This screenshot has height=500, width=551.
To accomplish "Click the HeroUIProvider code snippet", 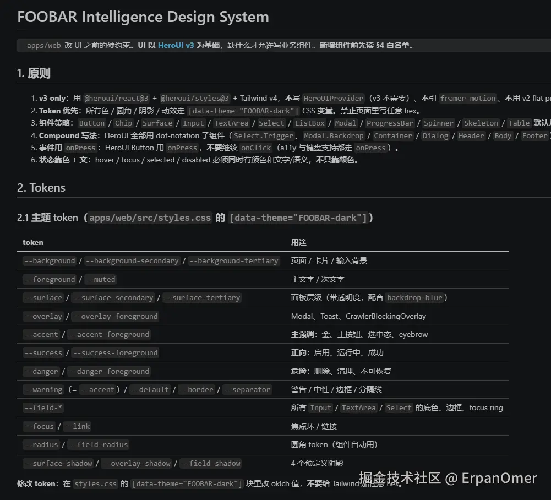I will pyautogui.click(x=333, y=98).
